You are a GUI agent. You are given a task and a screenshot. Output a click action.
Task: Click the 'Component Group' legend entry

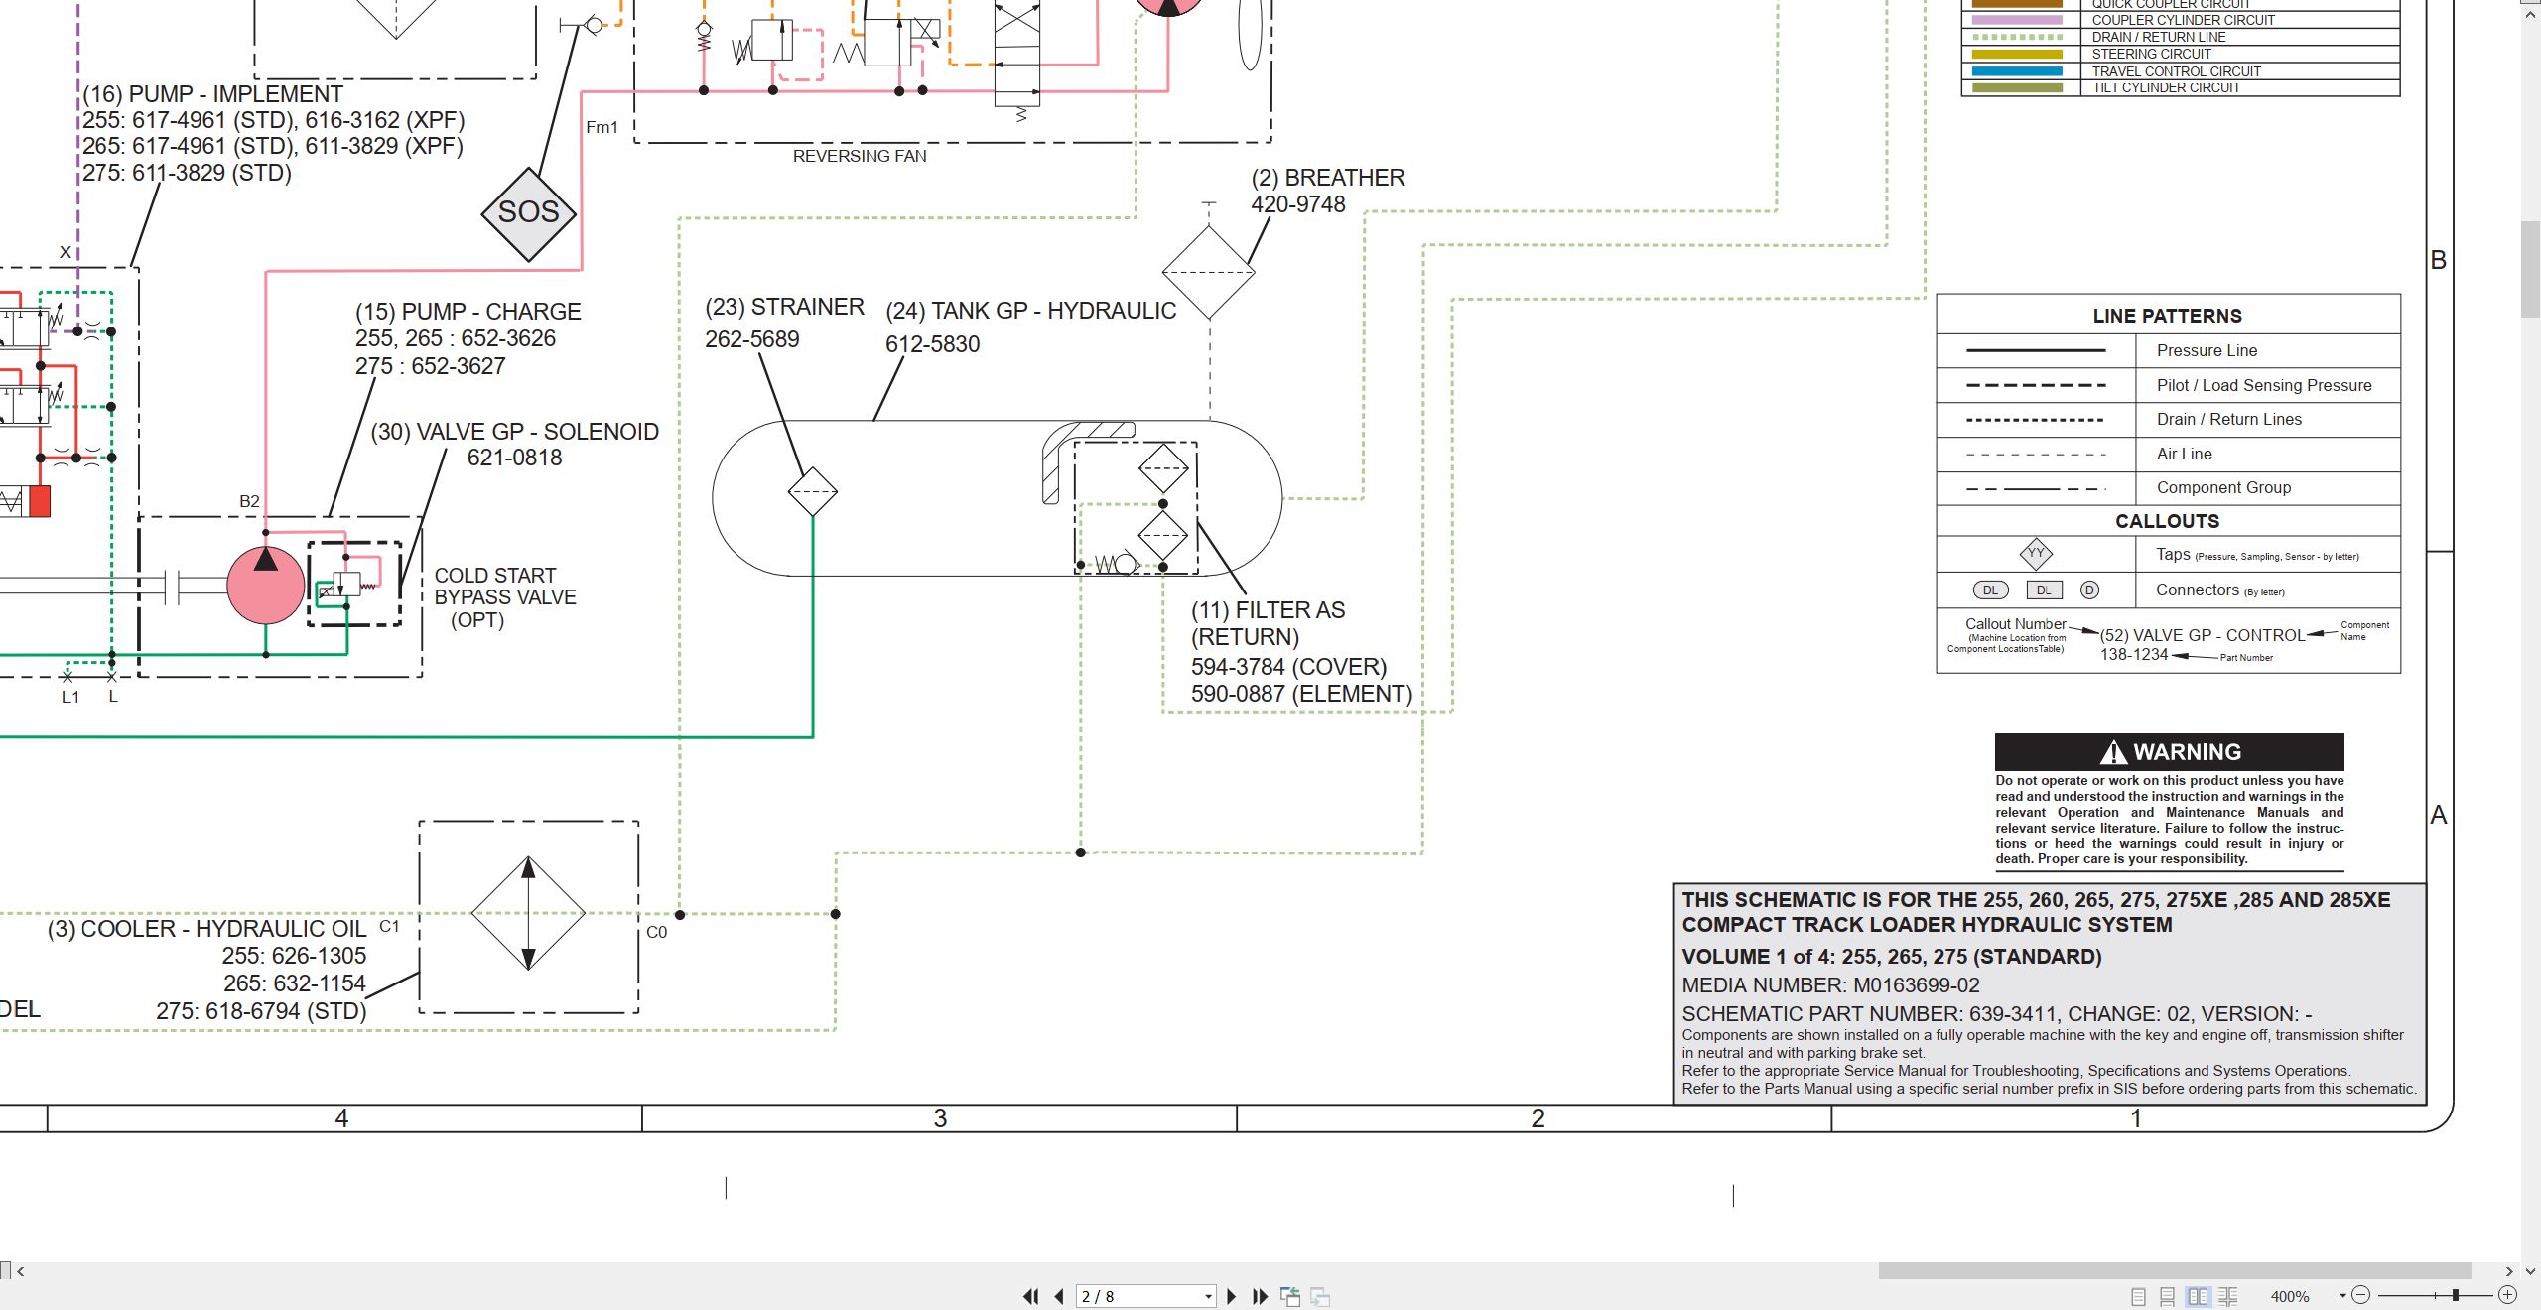[x=2223, y=487]
